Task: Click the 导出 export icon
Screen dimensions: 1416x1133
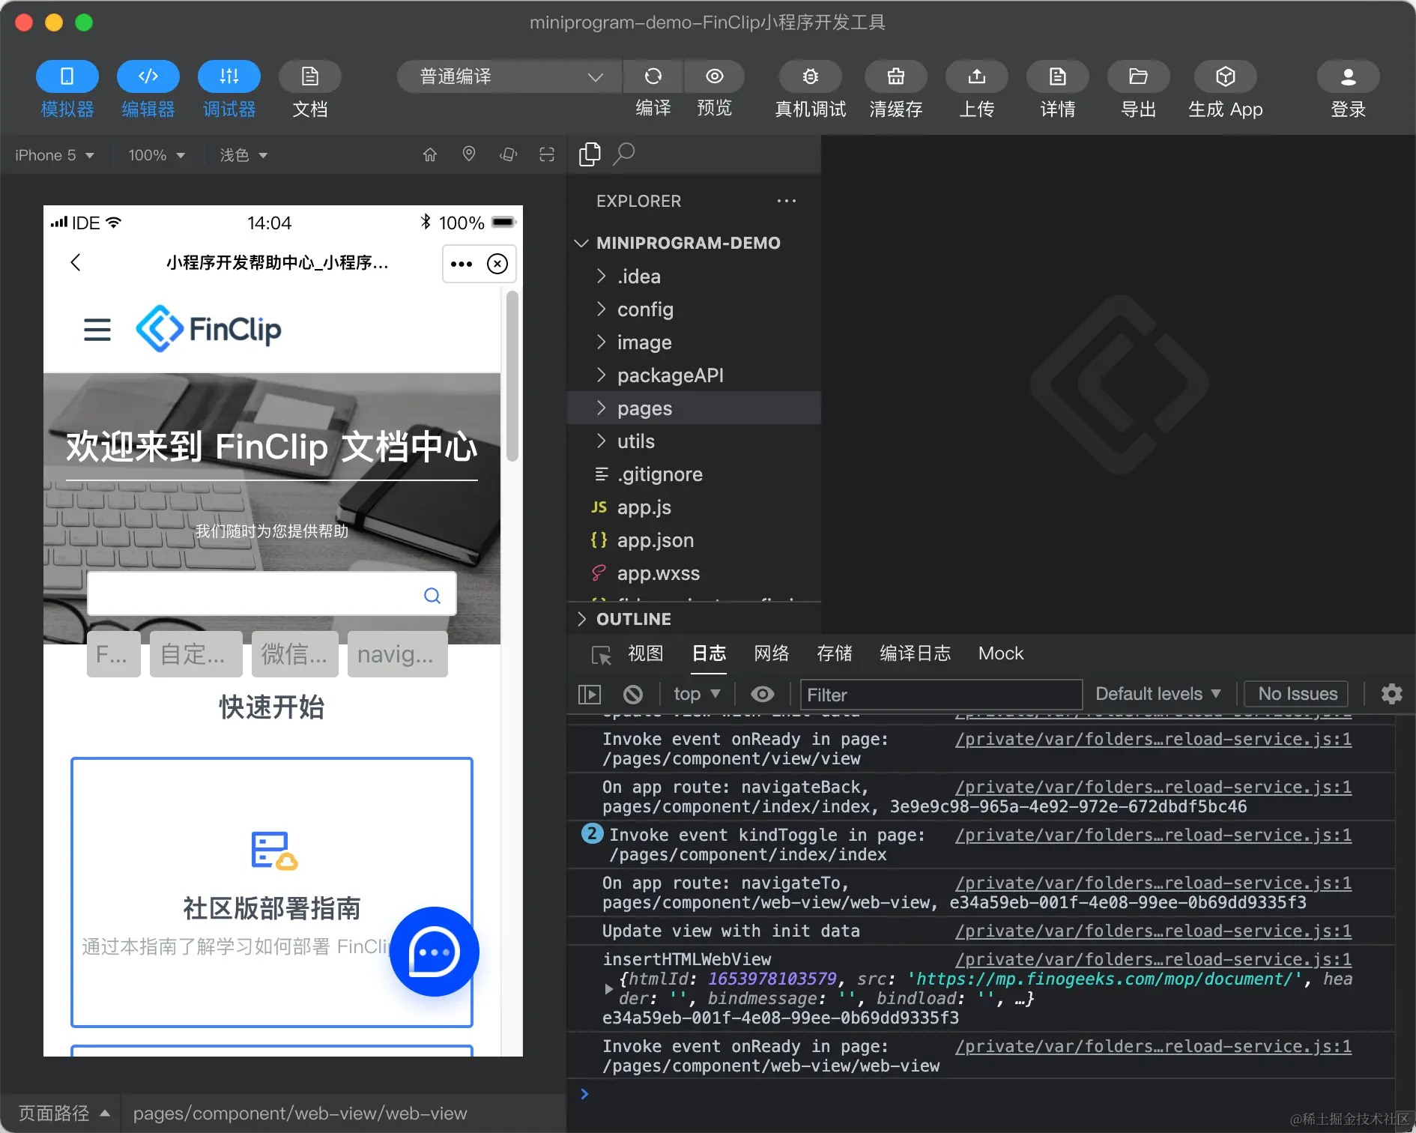Action: pyautogui.click(x=1139, y=76)
